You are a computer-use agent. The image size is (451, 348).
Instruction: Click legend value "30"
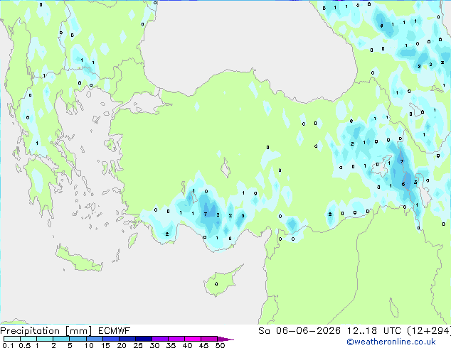click(x=154, y=345)
